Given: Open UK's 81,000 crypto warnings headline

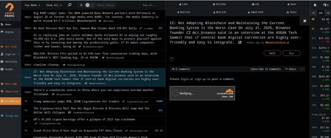Looking at the screenshot, I should point(84,119).
